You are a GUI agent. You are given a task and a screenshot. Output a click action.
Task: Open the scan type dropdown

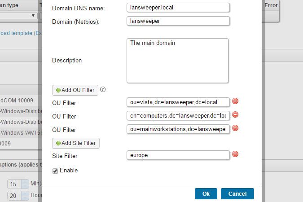pyautogui.click(x=18, y=16)
